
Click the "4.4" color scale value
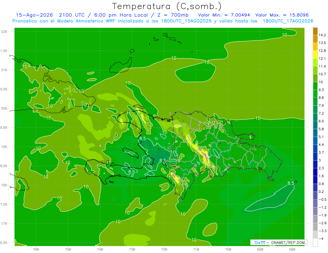click(x=321, y=144)
